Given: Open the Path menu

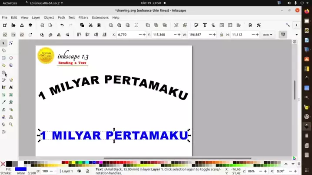Looking at the screenshot, I should [61, 18].
